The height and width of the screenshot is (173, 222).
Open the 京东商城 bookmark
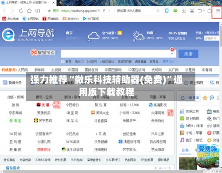(11, 19)
